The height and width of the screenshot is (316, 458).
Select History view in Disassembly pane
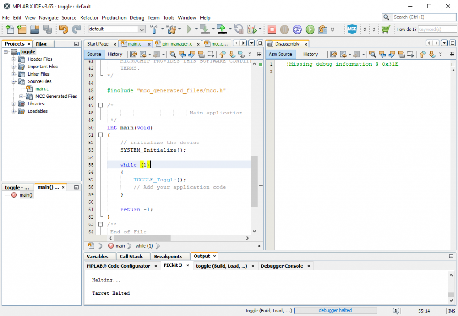pos(310,54)
